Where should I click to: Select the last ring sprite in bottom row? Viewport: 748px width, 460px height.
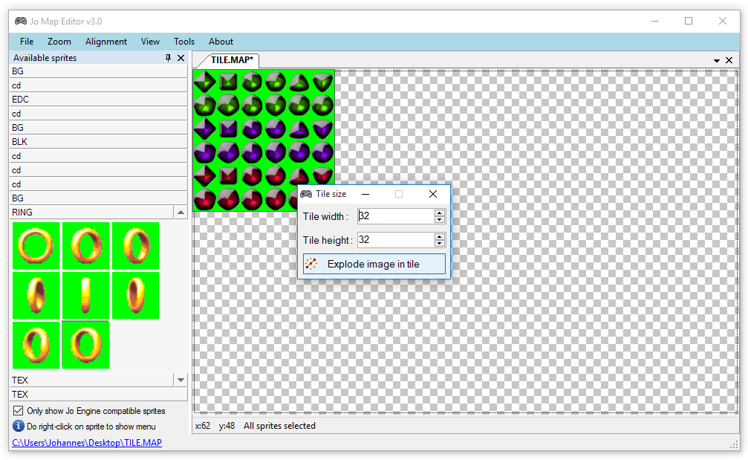click(x=86, y=345)
